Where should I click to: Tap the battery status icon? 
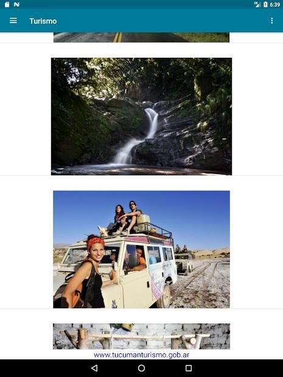tap(265, 4)
